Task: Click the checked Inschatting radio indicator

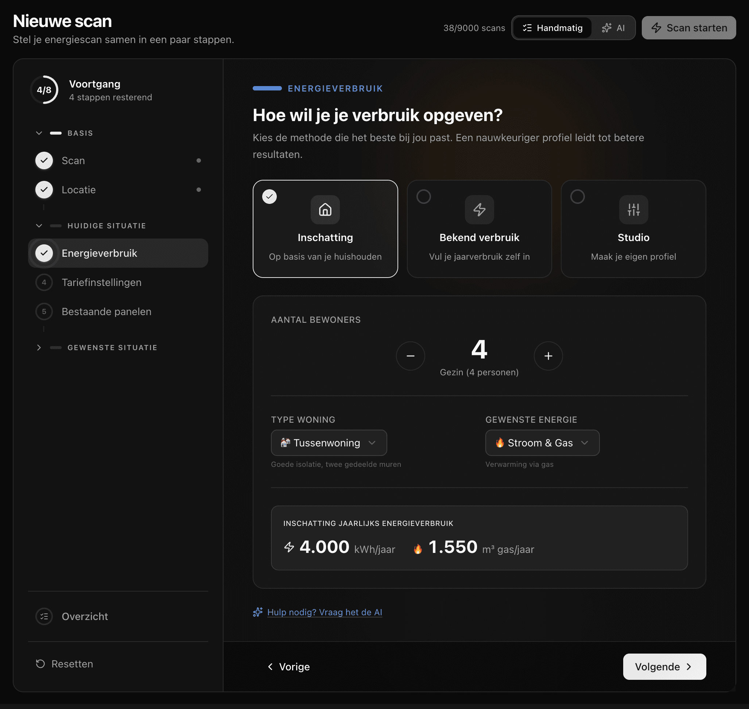Action: tap(269, 197)
